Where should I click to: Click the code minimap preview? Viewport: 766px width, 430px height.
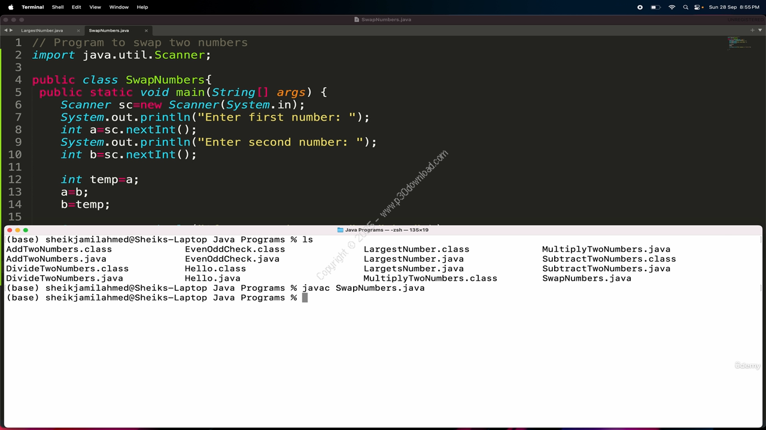(739, 42)
